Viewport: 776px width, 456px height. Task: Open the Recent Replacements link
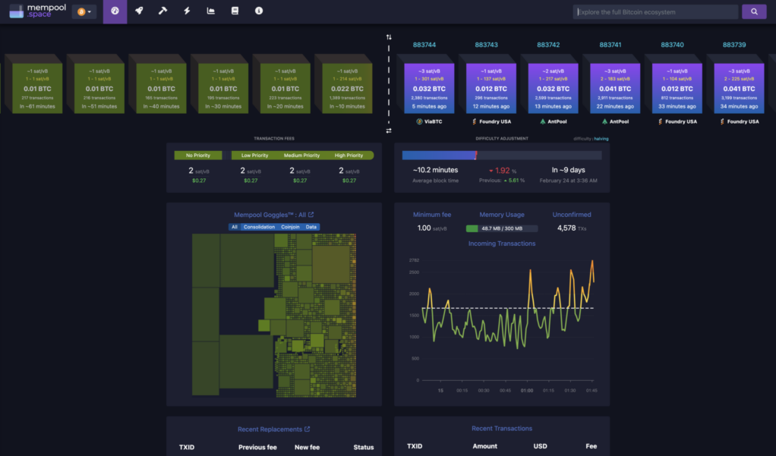[274, 429]
